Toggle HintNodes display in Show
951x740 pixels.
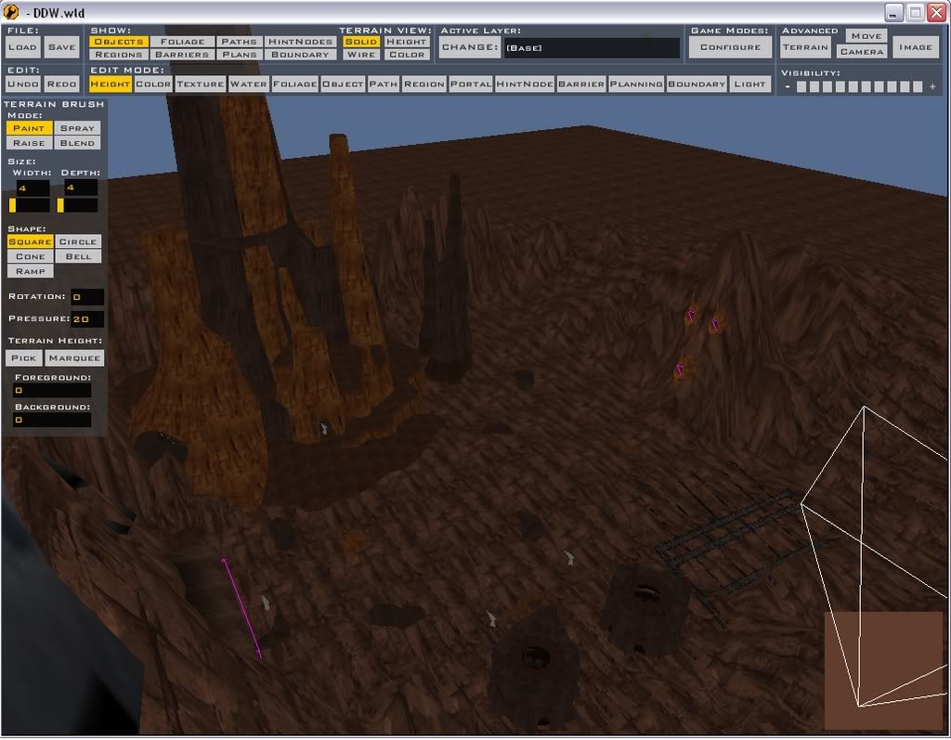point(300,42)
